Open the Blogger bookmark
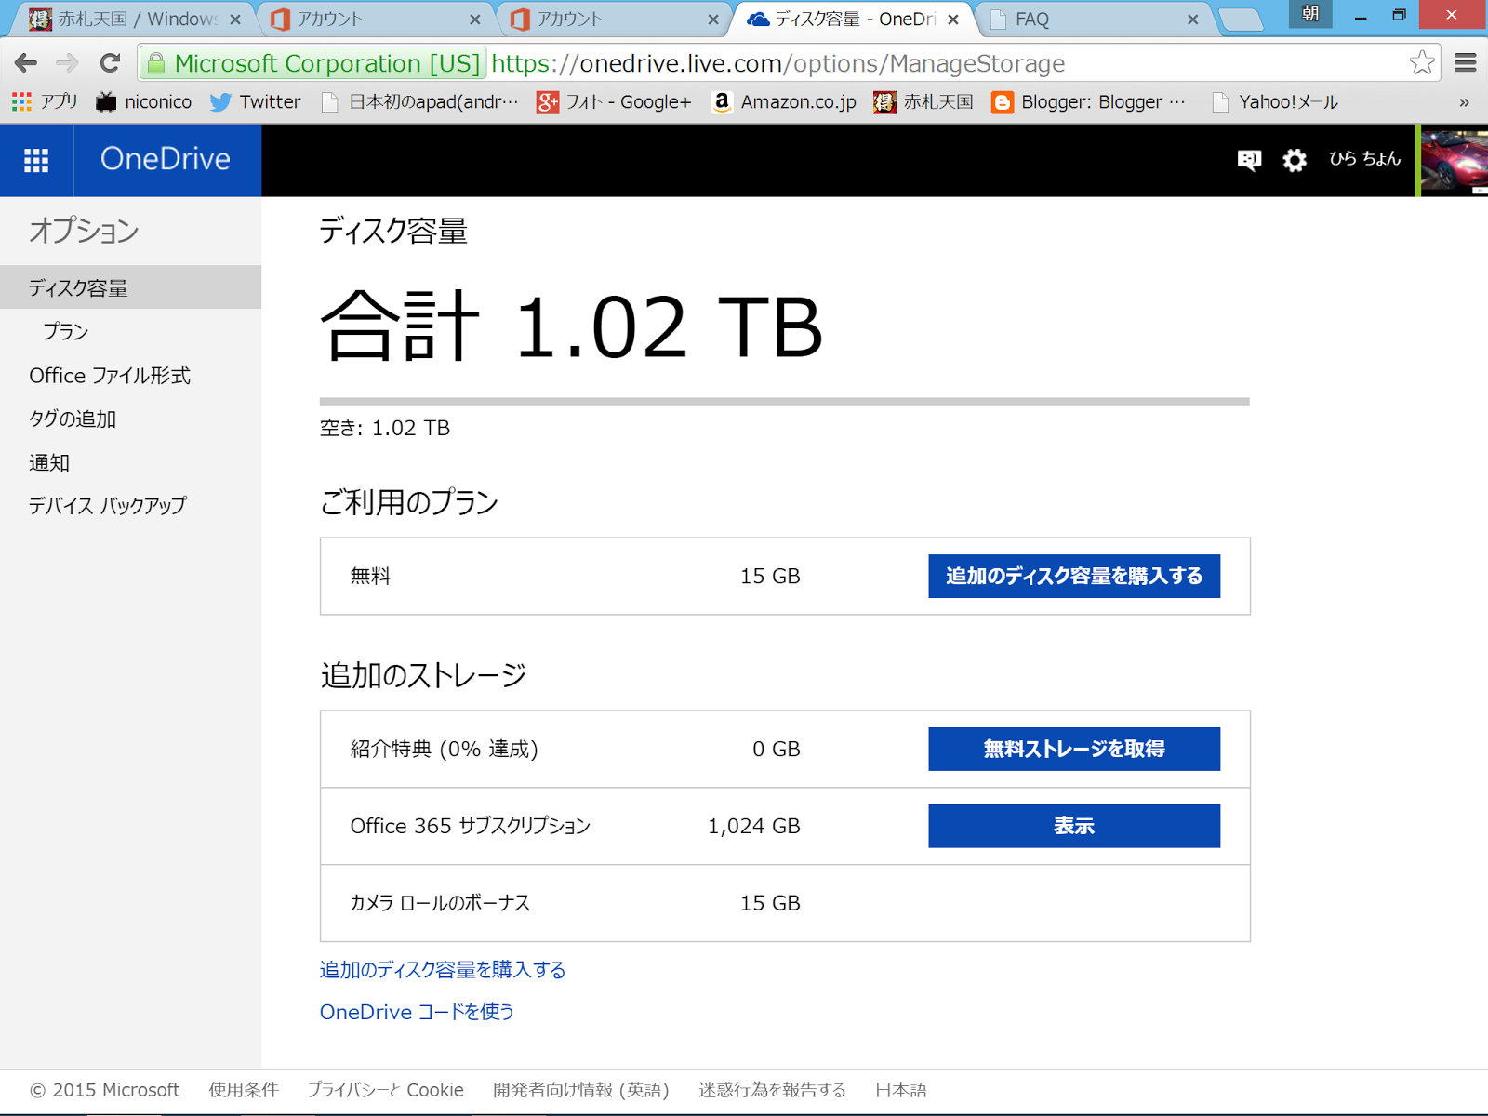Viewport: 1488px width, 1116px height. click(x=1089, y=102)
